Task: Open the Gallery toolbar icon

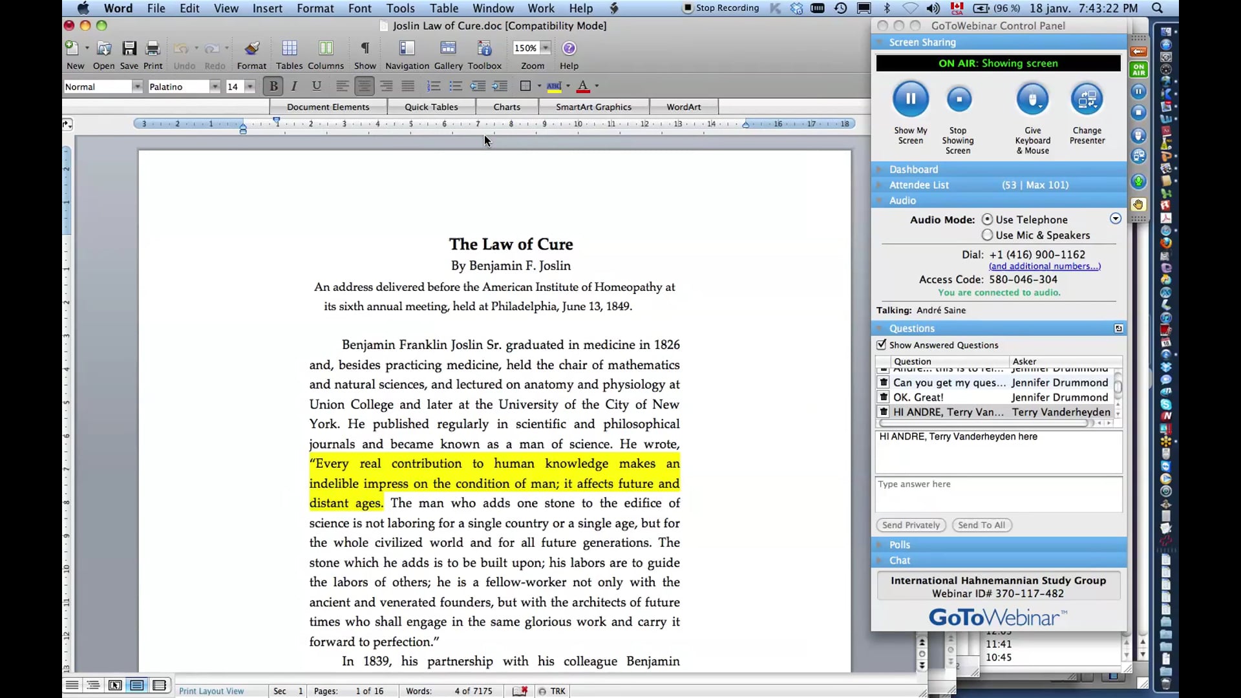Action: [x=448, y=48]
